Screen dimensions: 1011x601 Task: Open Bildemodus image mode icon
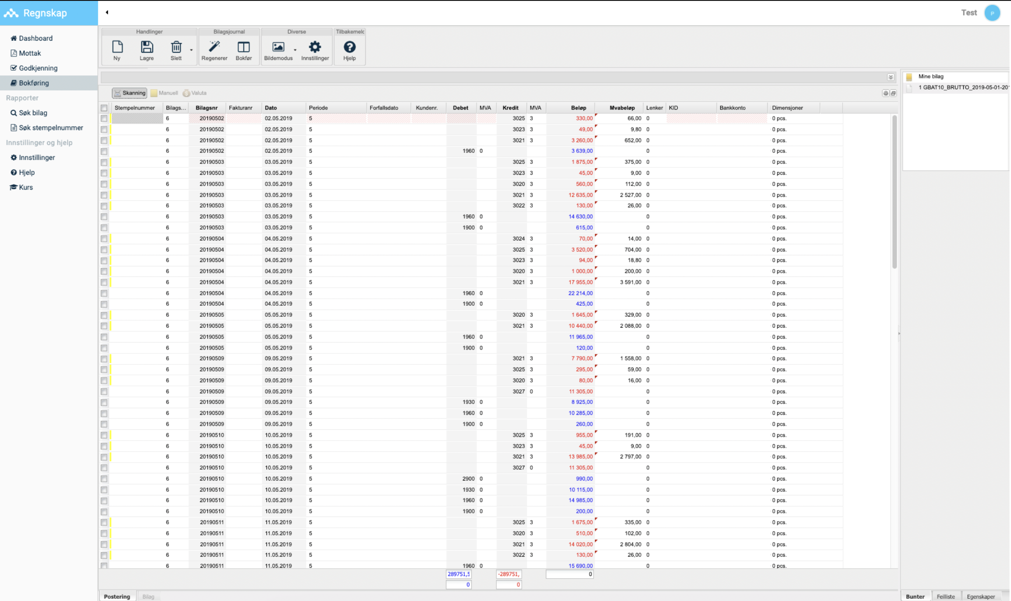[278, 47]
